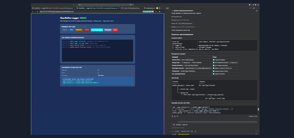Click the Logger initialized log line
The height and width of the screenshot is (138, 294).
click(85, 41)
